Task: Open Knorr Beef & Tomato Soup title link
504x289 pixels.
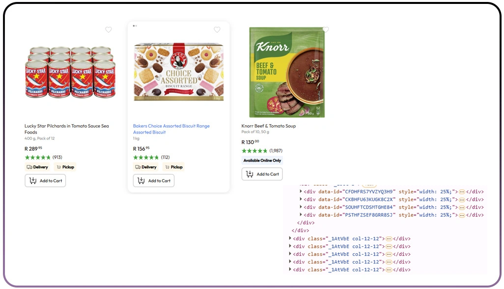Action: (x=268, y=126)
